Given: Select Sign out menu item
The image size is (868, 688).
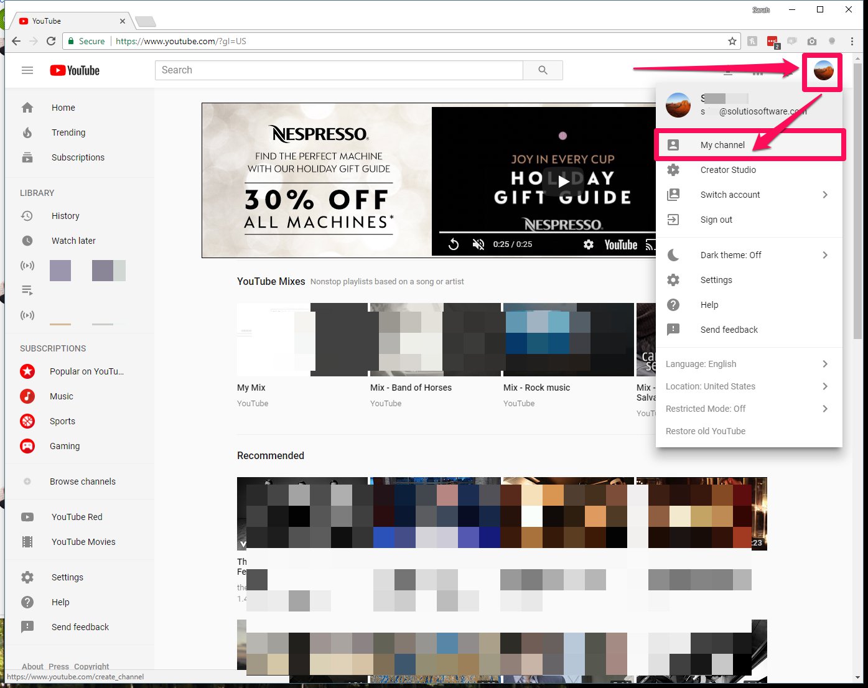Looking at the screenshot, I should click(x=749, y=220).
